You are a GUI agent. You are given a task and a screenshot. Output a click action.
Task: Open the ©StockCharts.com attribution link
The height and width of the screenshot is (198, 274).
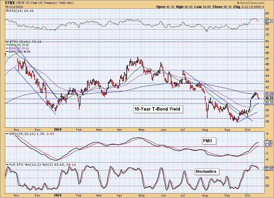251,3
